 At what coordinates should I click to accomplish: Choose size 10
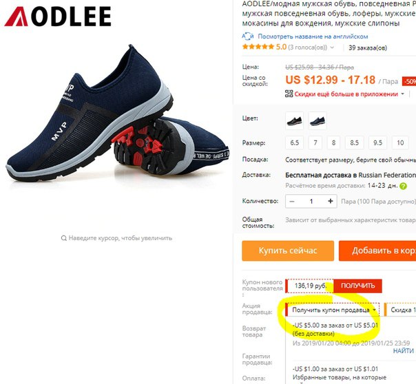click(400, 143)
